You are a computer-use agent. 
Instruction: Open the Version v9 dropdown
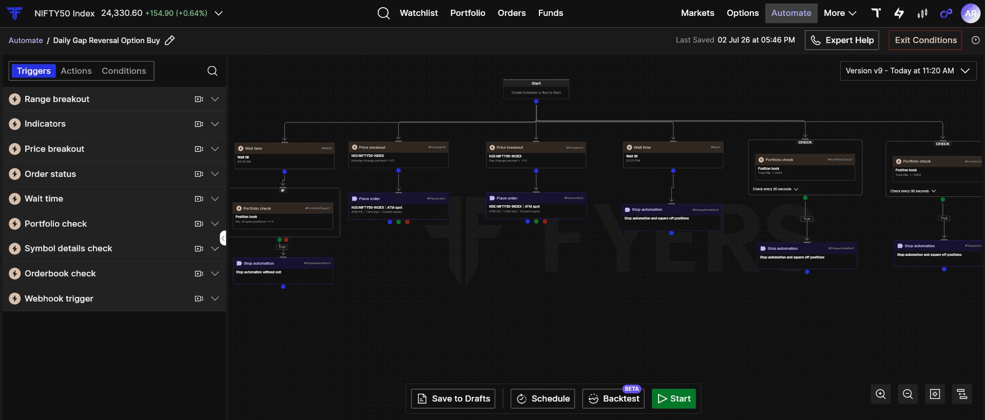pyautogui.click(x=907, y=71)
